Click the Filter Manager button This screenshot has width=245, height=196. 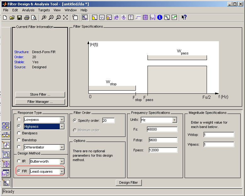click(x=40, y=102)
